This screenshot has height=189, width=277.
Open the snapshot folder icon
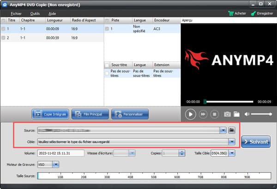point(236,114)
